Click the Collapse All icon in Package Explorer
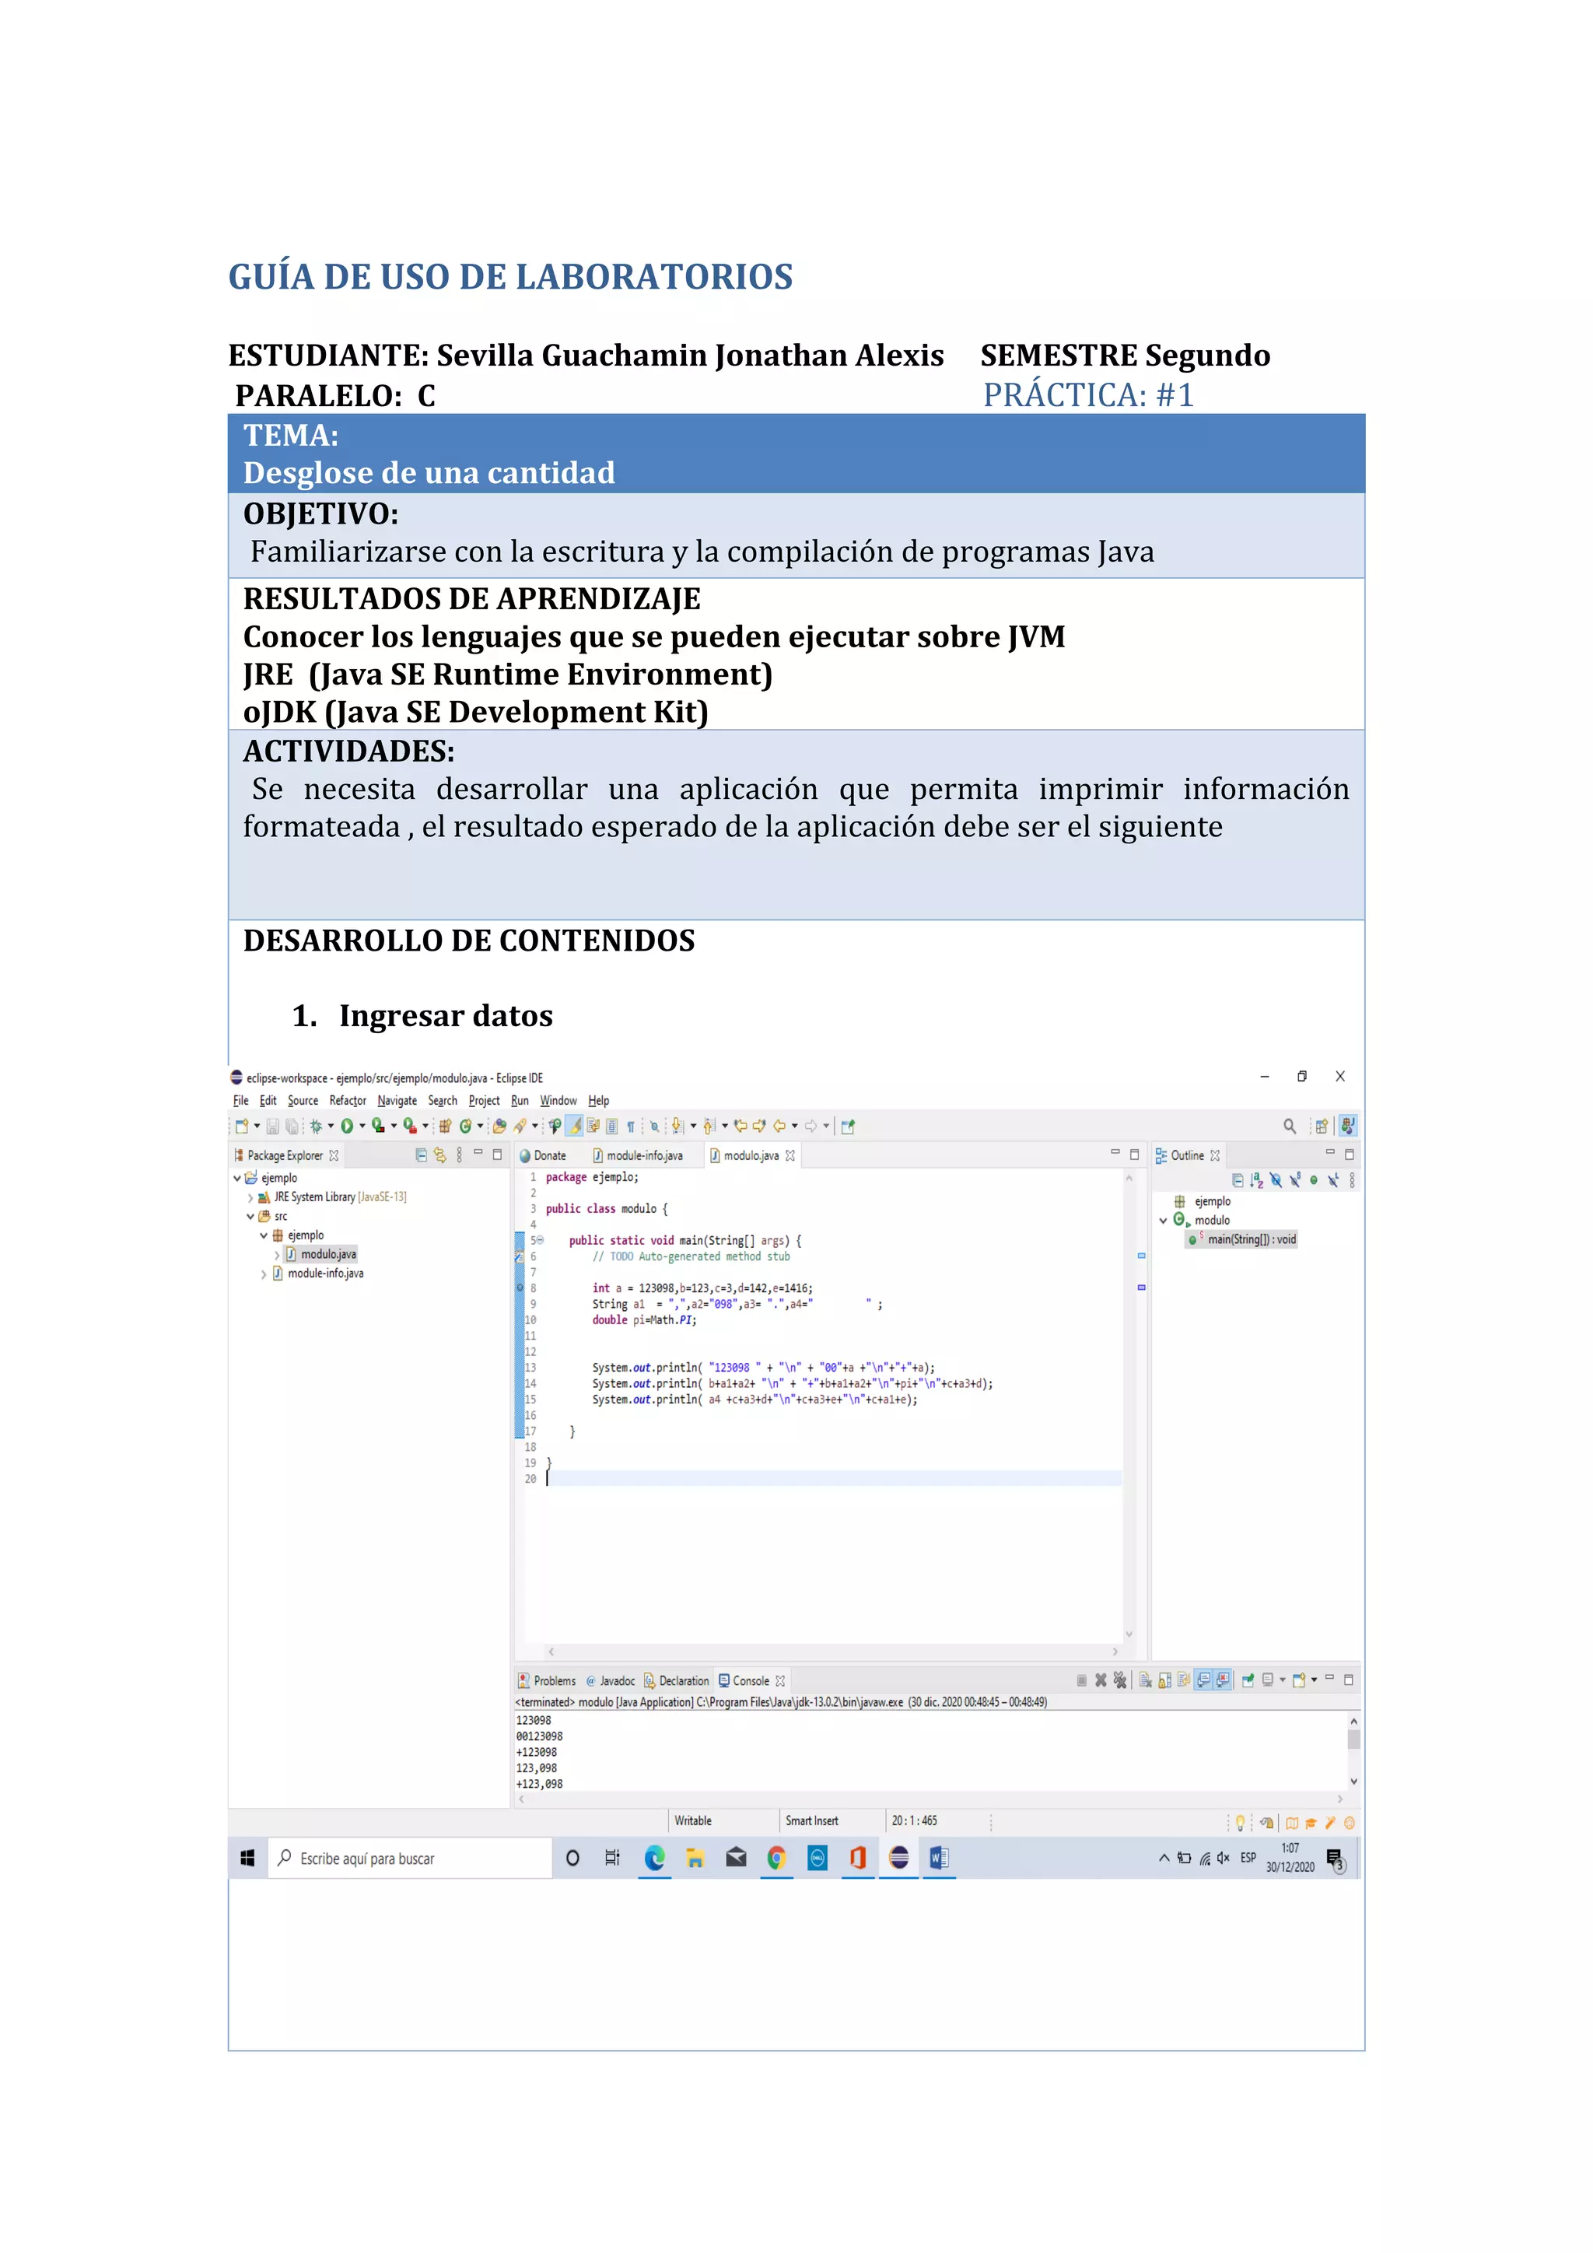Image resolution: width=1593 pixels, height=2253 pixels. tap(421, 1155)
